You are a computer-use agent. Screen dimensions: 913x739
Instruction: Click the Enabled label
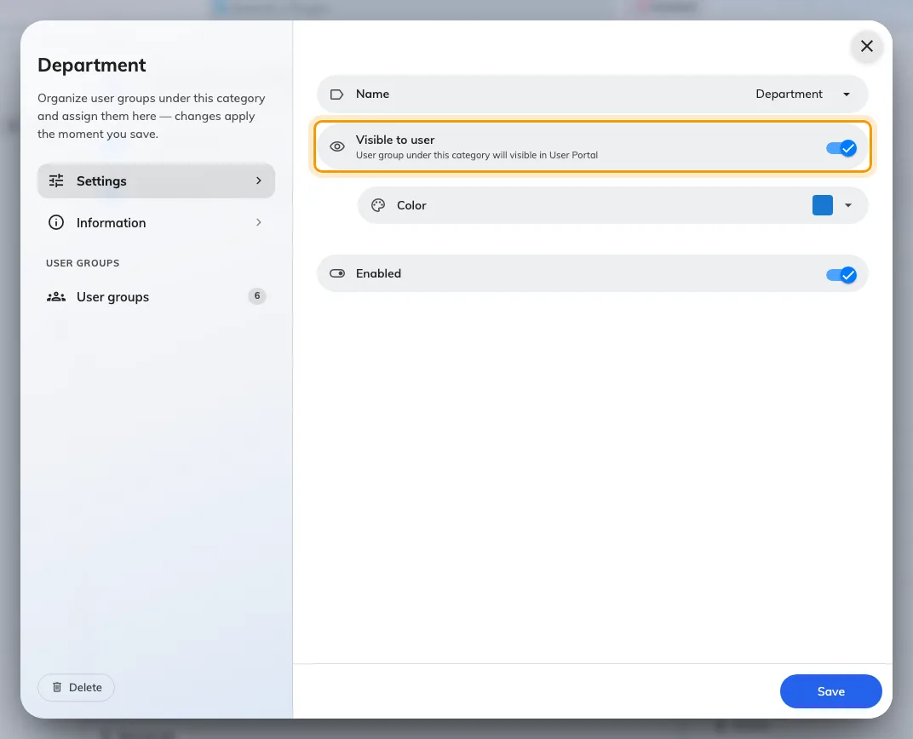(378, 273)
